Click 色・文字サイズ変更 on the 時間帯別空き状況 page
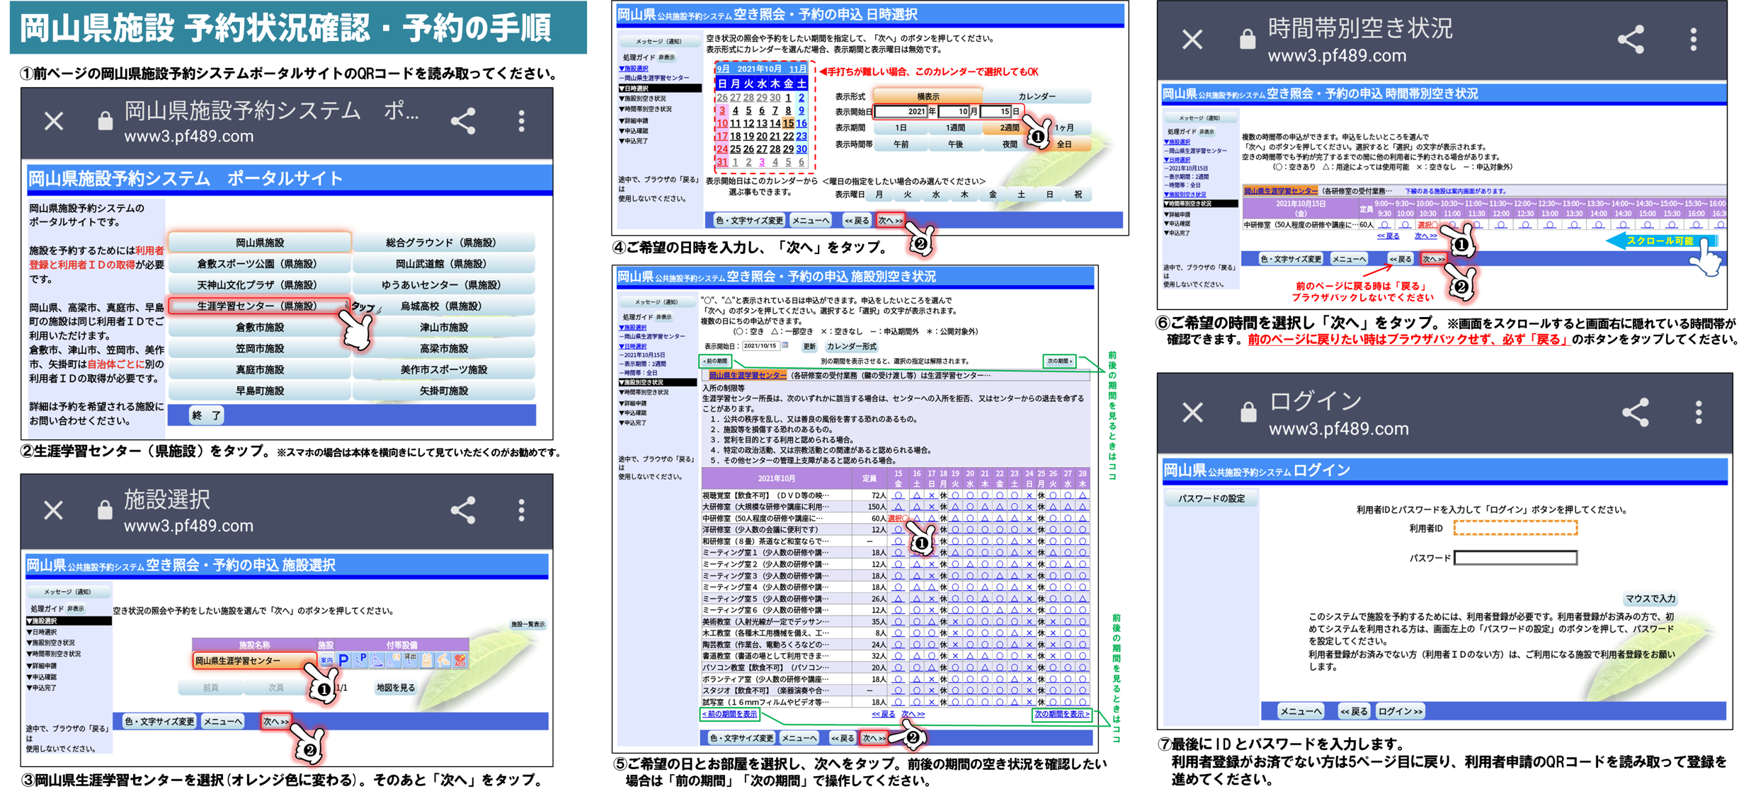The width and height of the screenshot is (1756, 796). point(1290,259)
